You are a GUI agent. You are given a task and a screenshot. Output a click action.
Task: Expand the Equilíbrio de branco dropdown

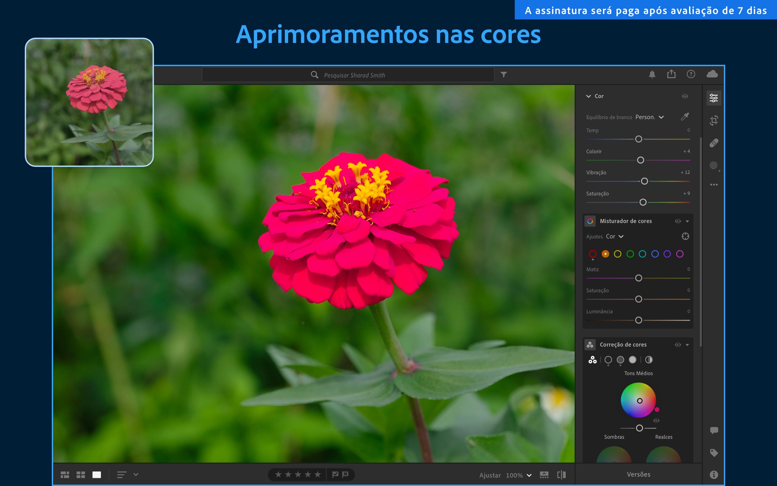(653, 116)
